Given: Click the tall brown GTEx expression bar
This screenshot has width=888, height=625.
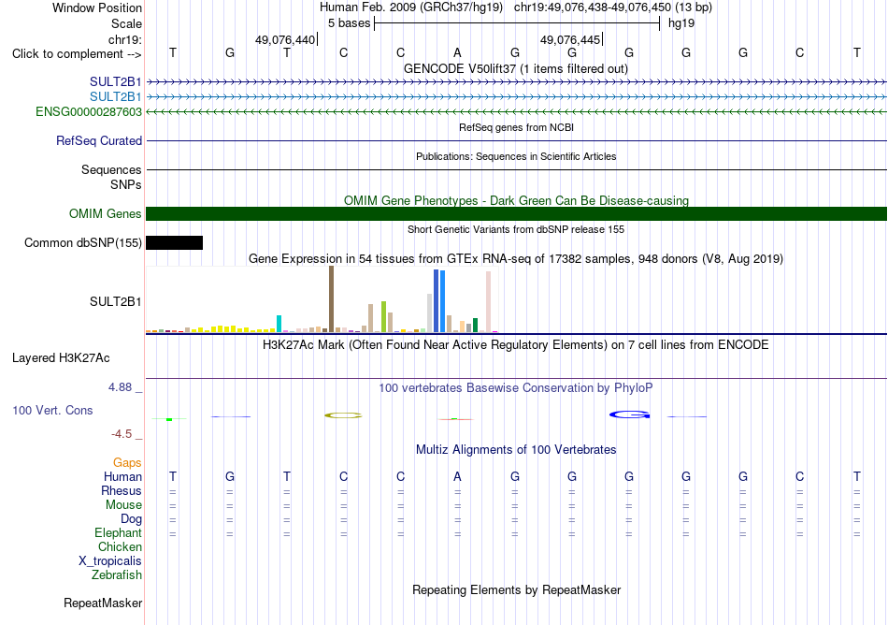Looking at the screenshot, I should click(x=331, y=298).
